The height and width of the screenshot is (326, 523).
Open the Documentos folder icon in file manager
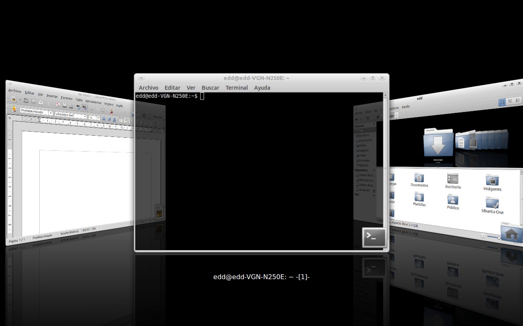click(419, 178)
